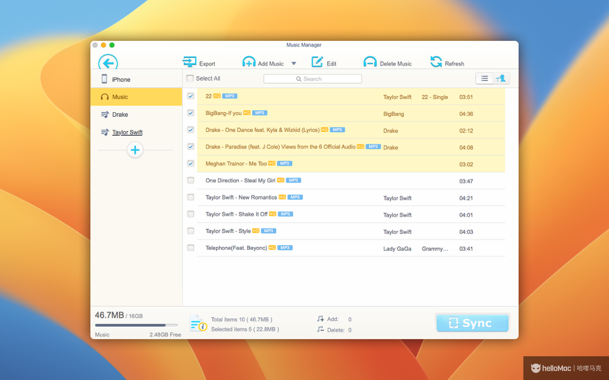Click the HQ badge on Taylor Swift - Style
Viewport: 609px width, 380px height.
[x=256, y=231]
